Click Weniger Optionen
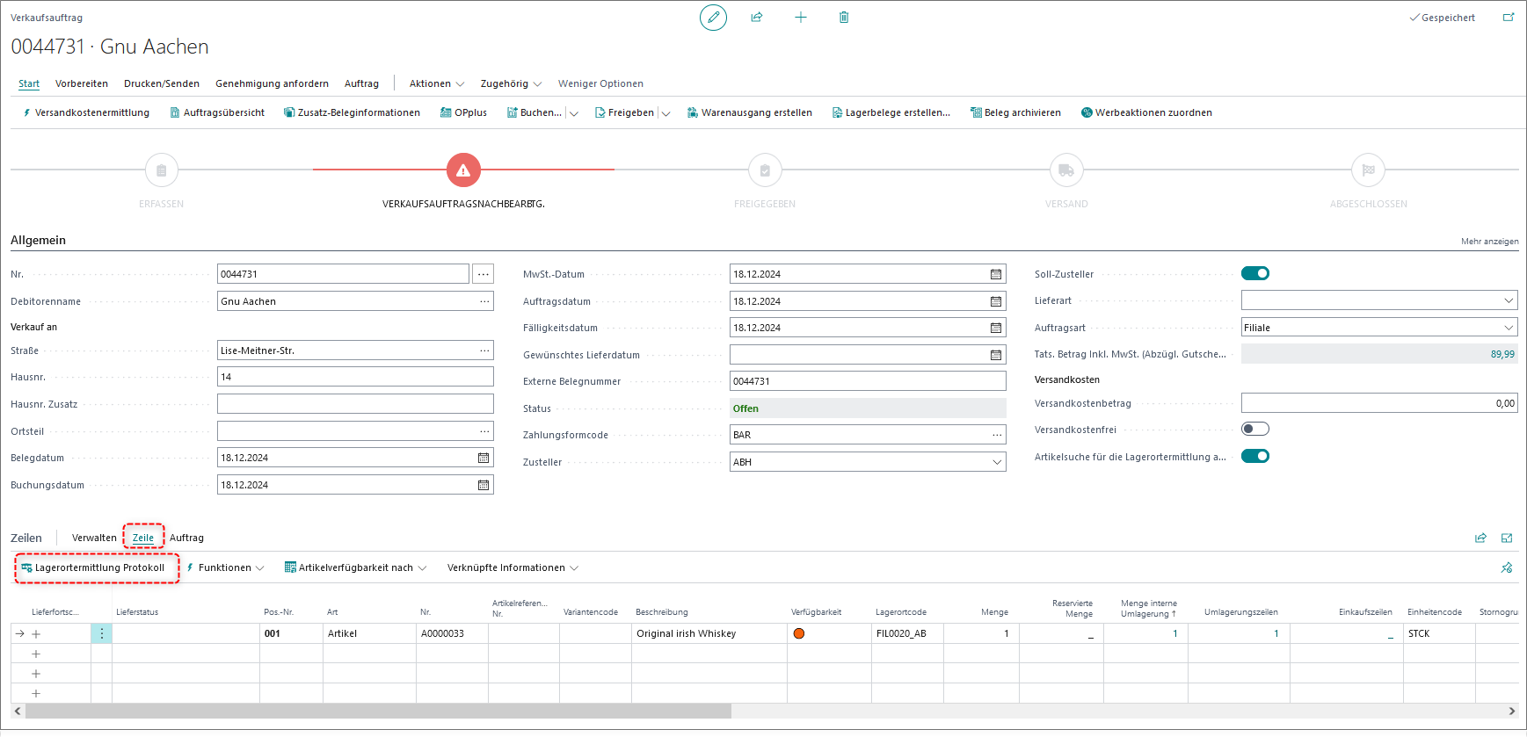This screenshot has height=737, width=1527. pos(600,83)
